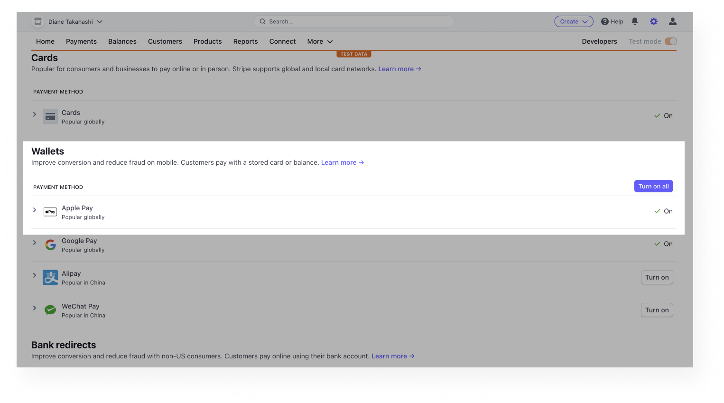Click the green checkmark beside Apple Pay
The height and width of the screenshot is (403, 724).
[657, 211]
